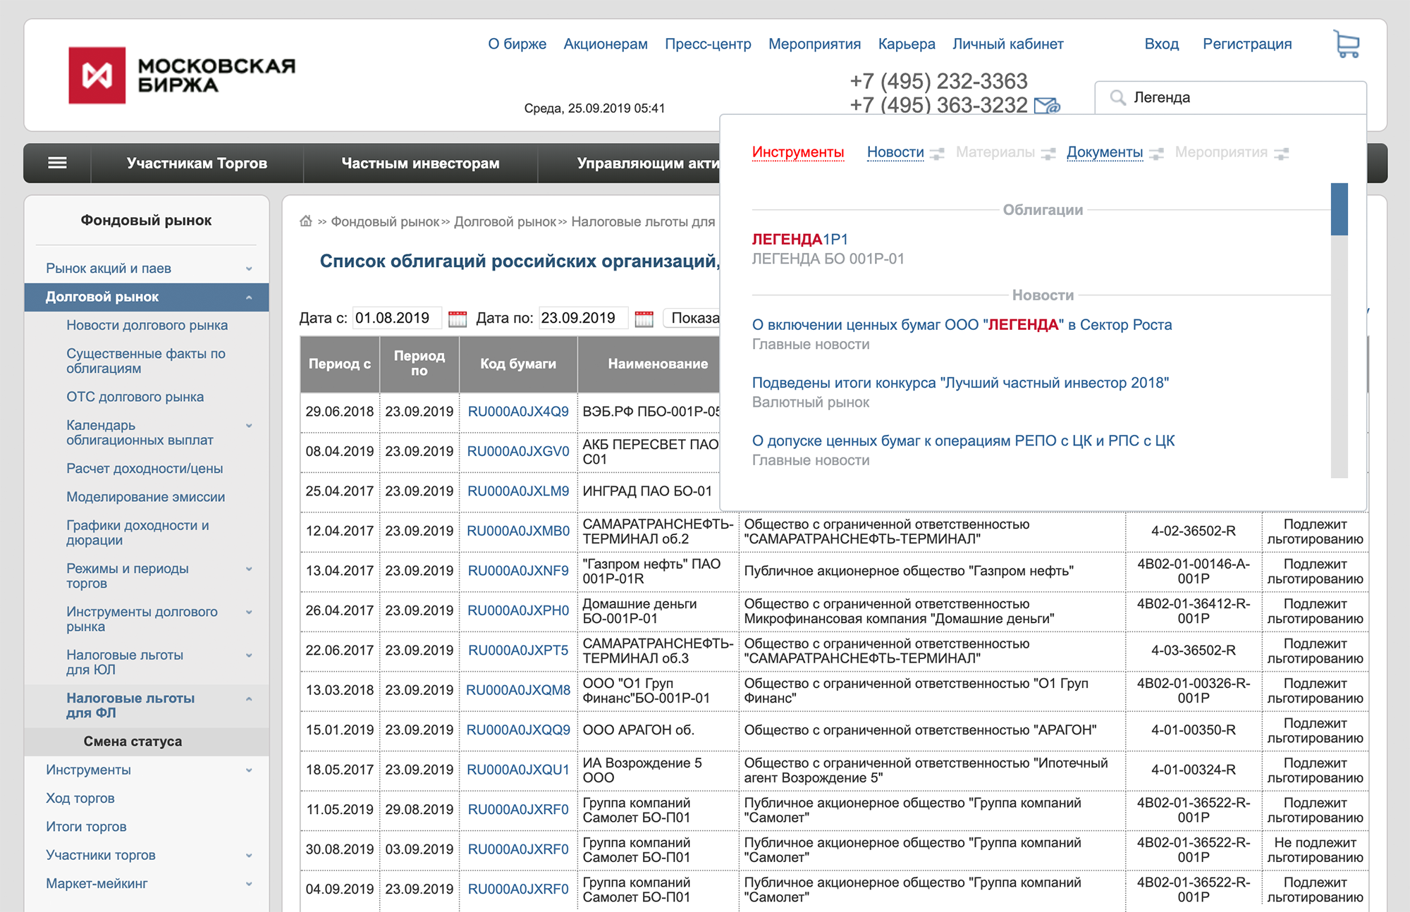Open news about РЕПО с ЦК
This screenshot has height=912, width=1410.
[963, 440]
